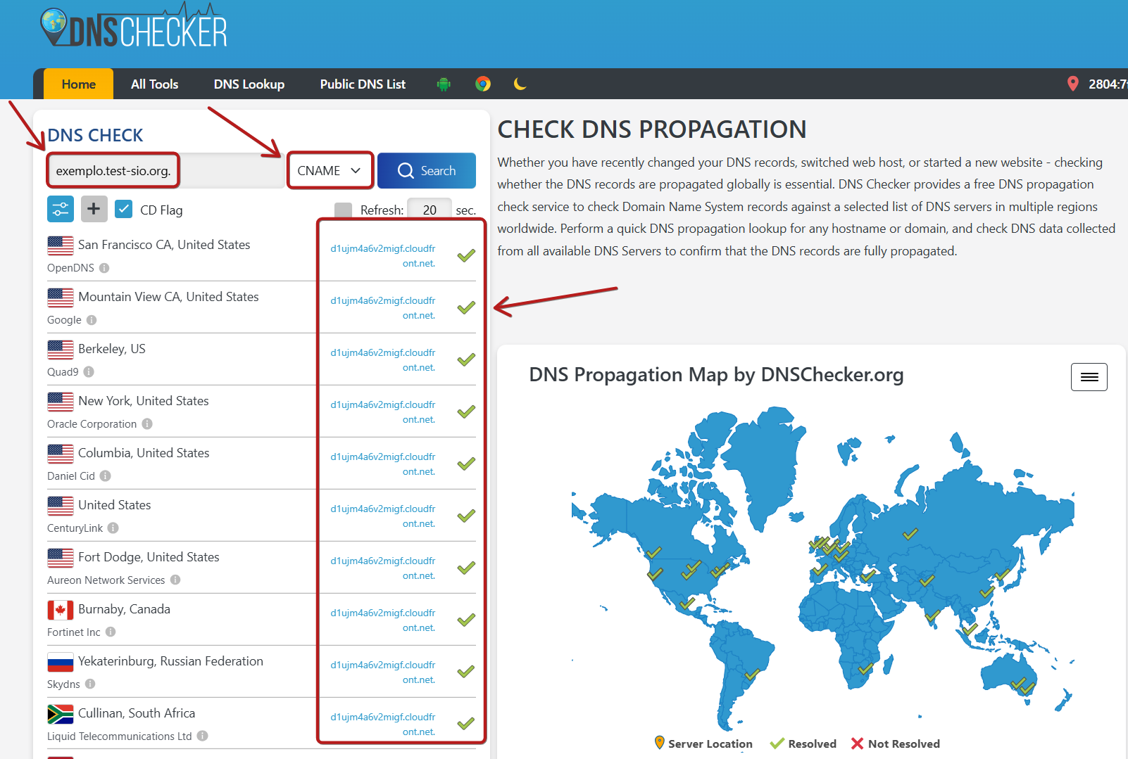Click the Fort Dodge resolved check mark
This screenshot has height=759, width=1128.
tap(466, 568)
